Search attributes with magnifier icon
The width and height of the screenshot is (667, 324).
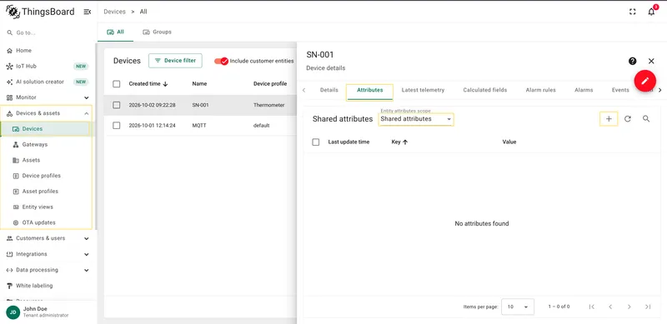[646, 119]
